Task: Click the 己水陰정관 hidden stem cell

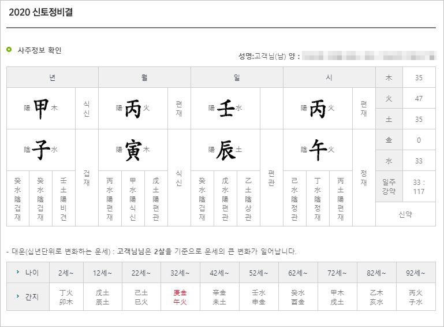Action: pos(294,199)
